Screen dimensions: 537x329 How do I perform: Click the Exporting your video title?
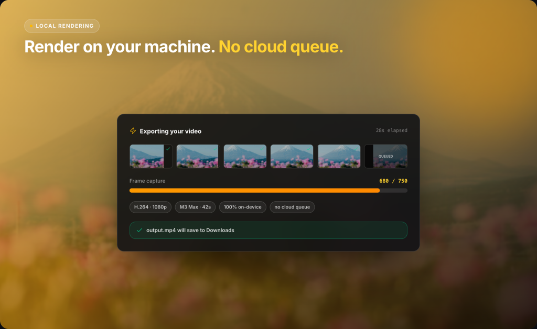pyautogui.click(x=170, y=131)
